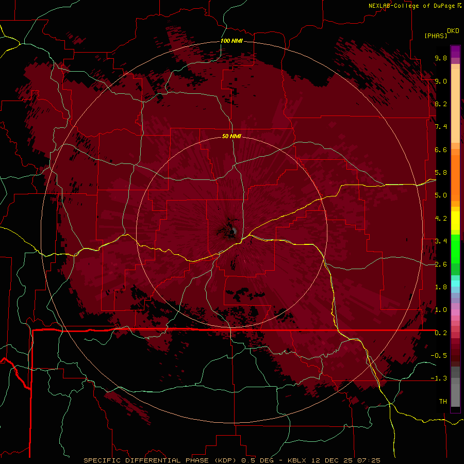464x464 pixels.
Task: Pick the purple segment of the color bar
Action: tap(455, 52)
